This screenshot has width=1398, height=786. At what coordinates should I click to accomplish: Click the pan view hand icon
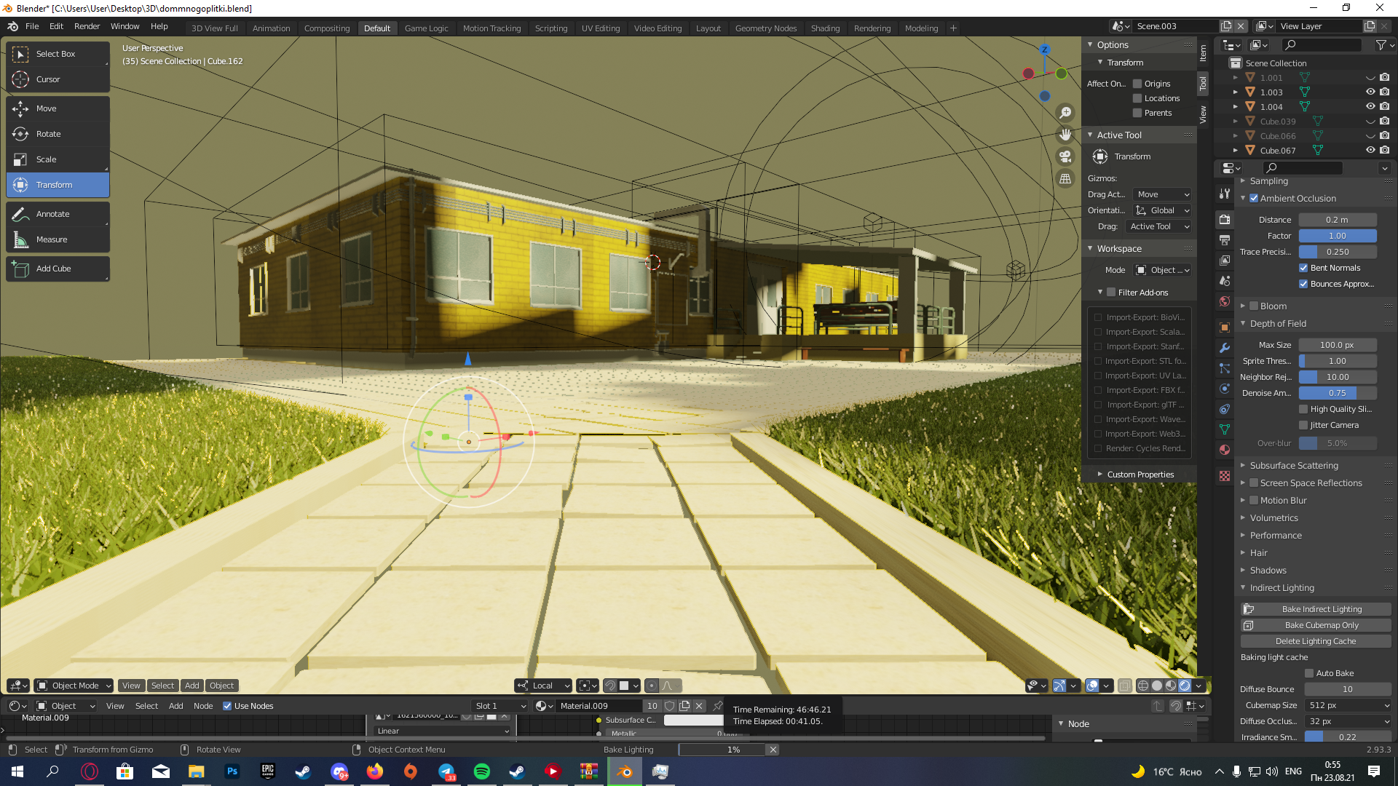click(1065, 135)
